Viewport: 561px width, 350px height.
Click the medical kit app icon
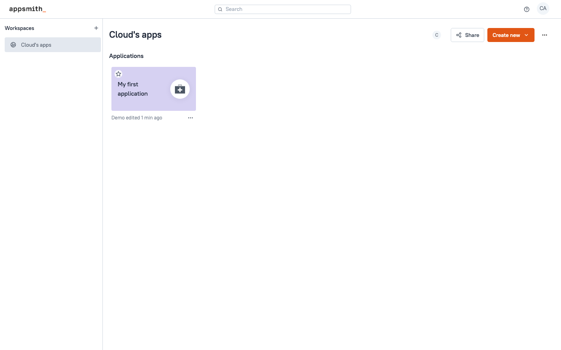pyautogui.click(x=180, y=89)
